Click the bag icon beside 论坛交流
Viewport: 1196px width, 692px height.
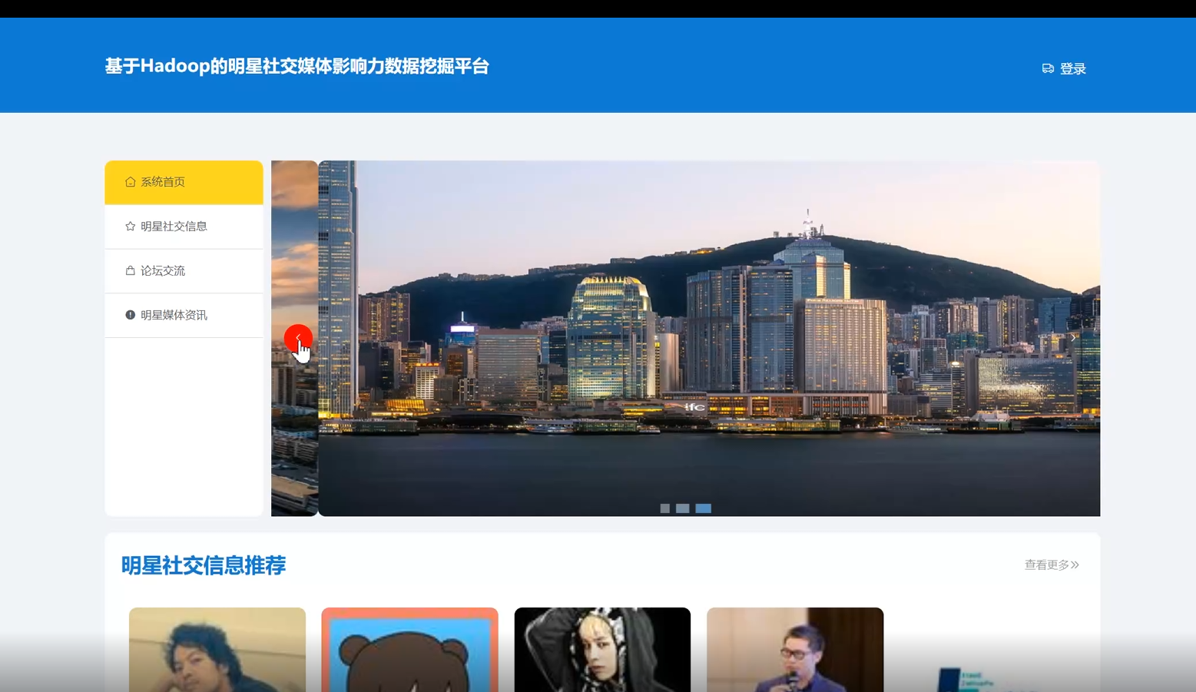(x=130, y=270)
